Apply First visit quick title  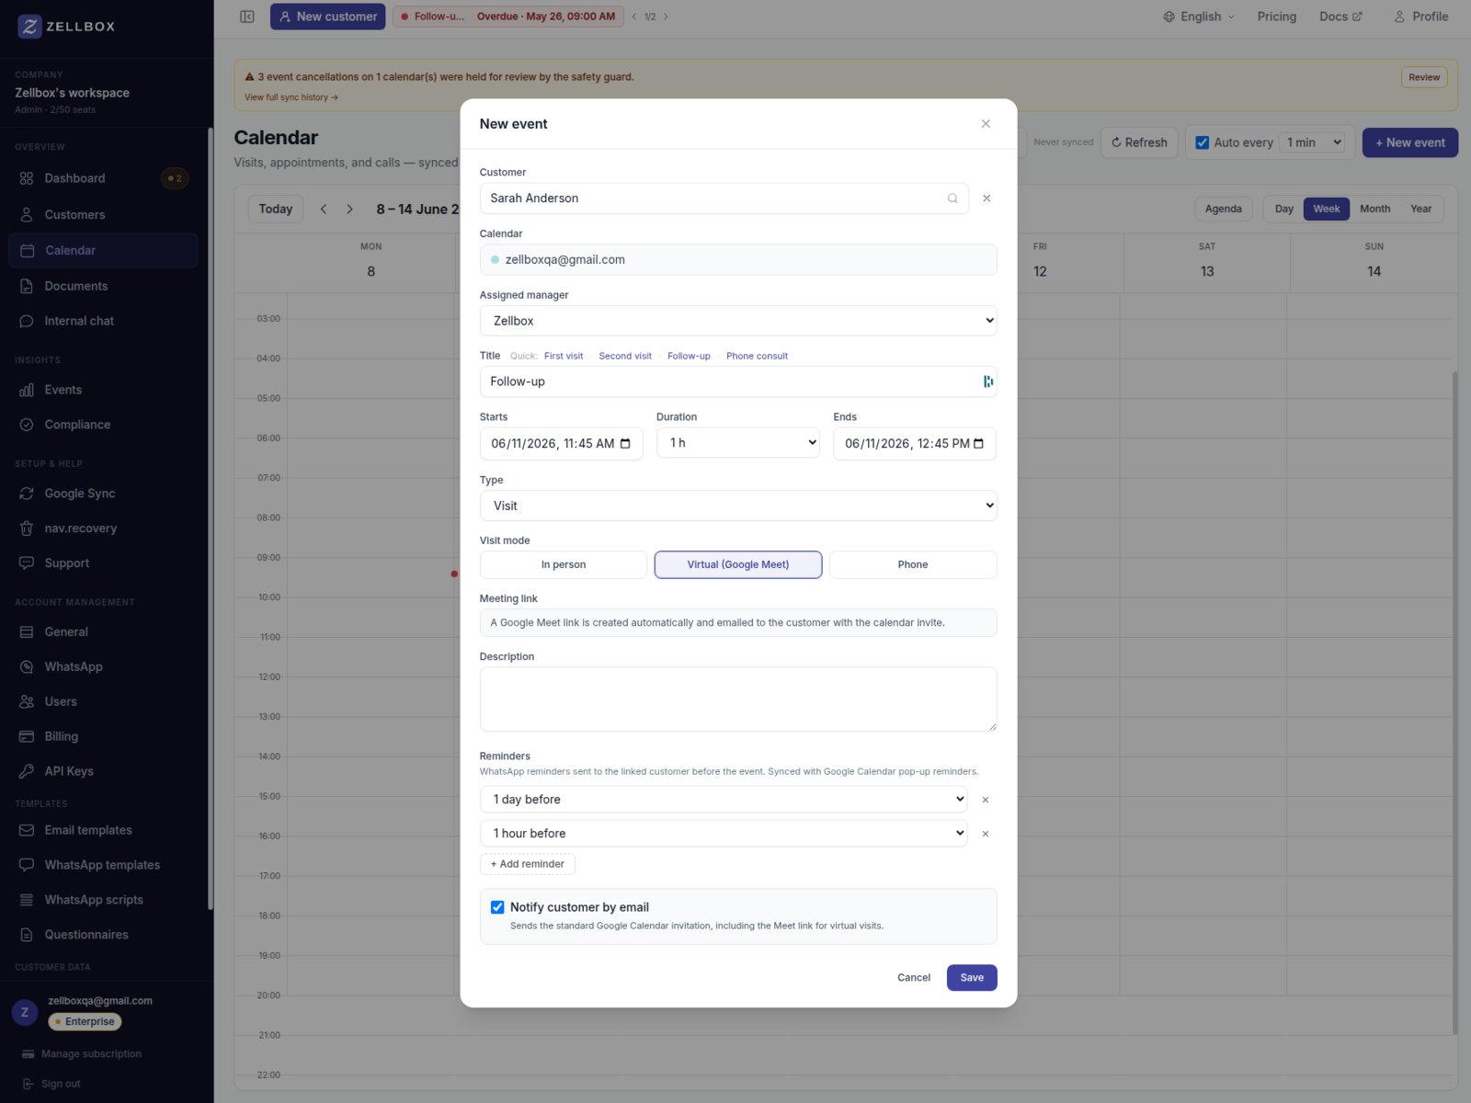(x=564, y=357)
